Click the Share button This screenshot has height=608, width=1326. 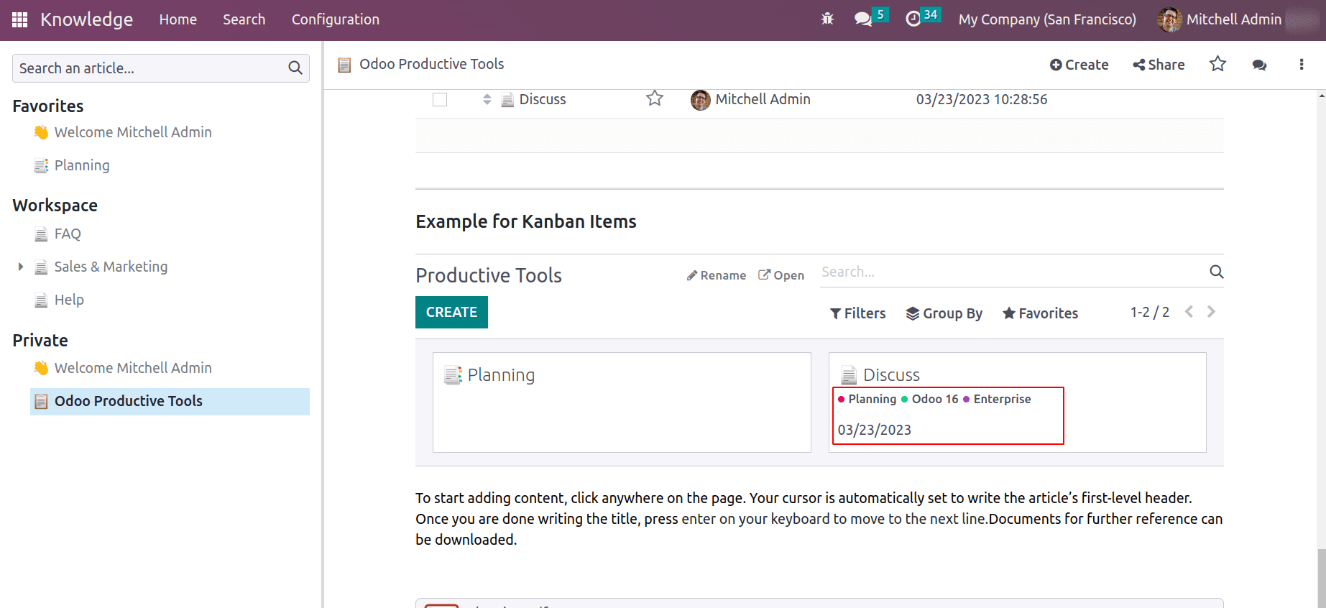pos(1159,65)
